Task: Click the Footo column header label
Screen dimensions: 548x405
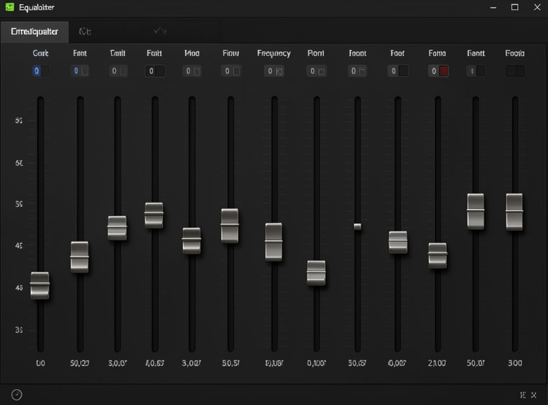Action: [515, 53]
